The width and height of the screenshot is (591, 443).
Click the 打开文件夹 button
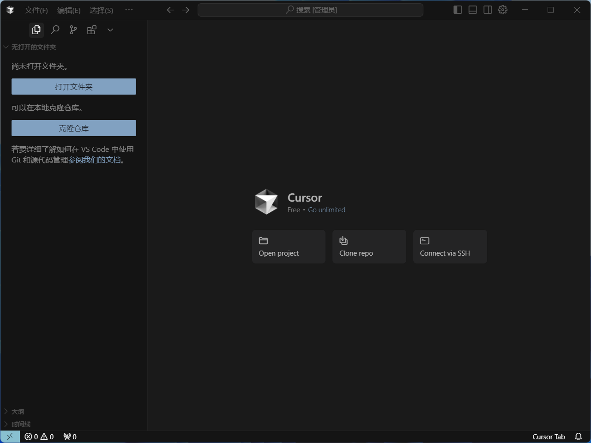[74, 87]
